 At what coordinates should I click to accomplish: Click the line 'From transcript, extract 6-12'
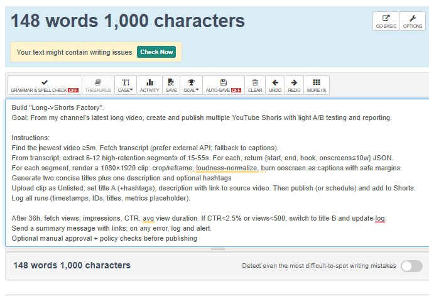202,158
